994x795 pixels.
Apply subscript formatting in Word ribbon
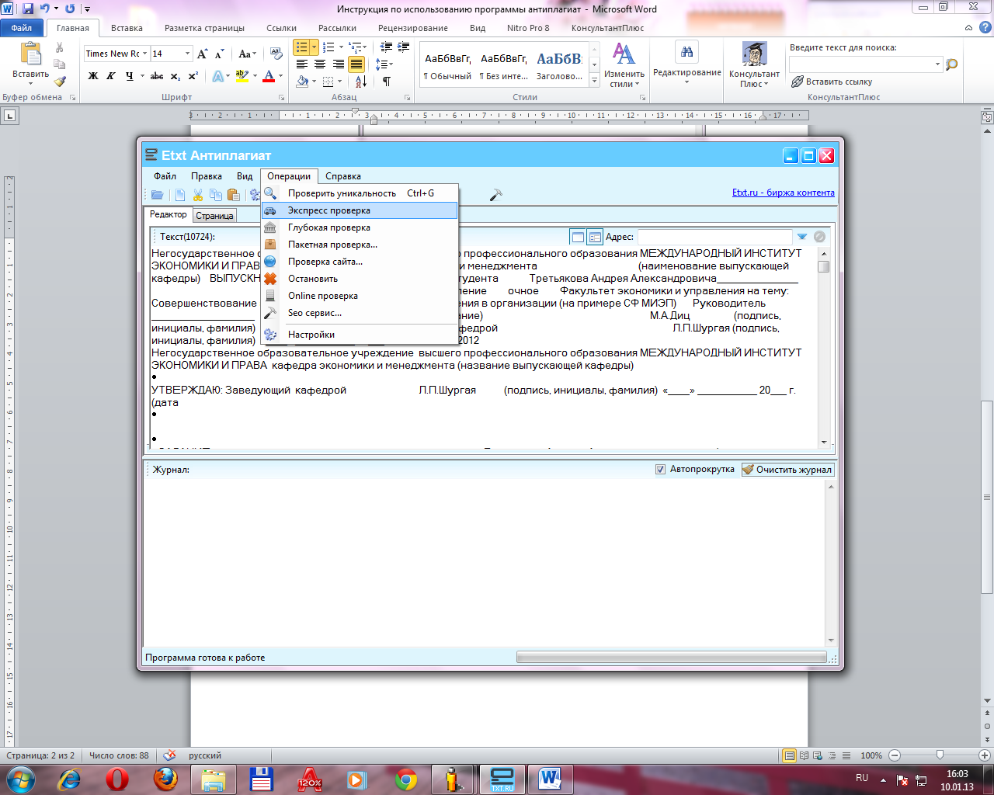click(176, 76)
